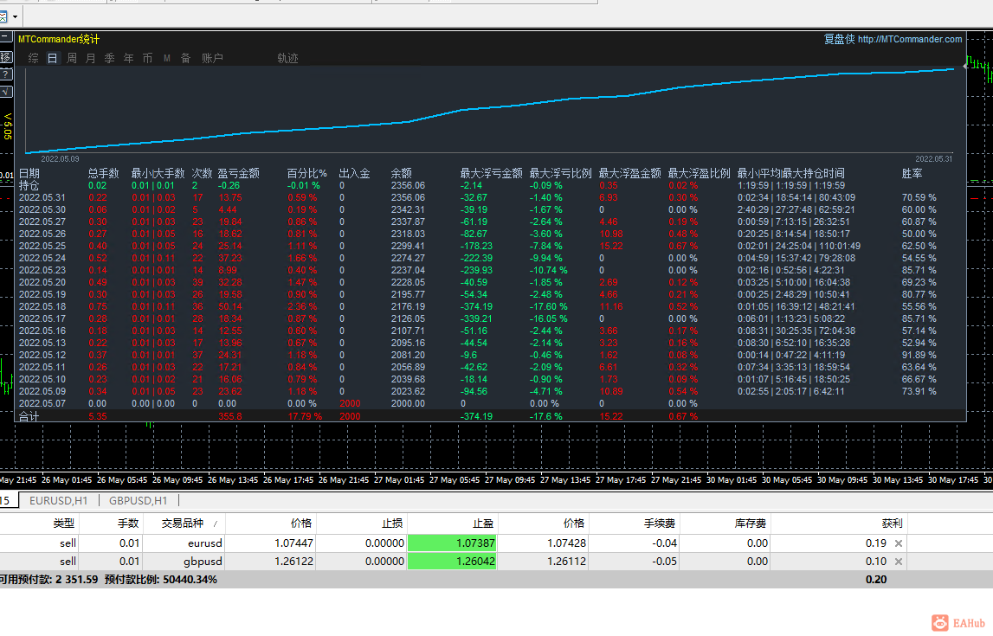Select the M statistics tab
The height and width of the screenshot is (636, 993).
click(166, 58)
